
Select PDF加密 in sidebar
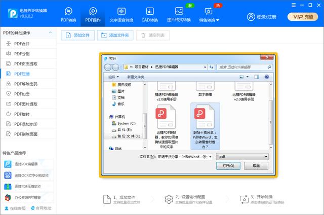click(28, 94)
